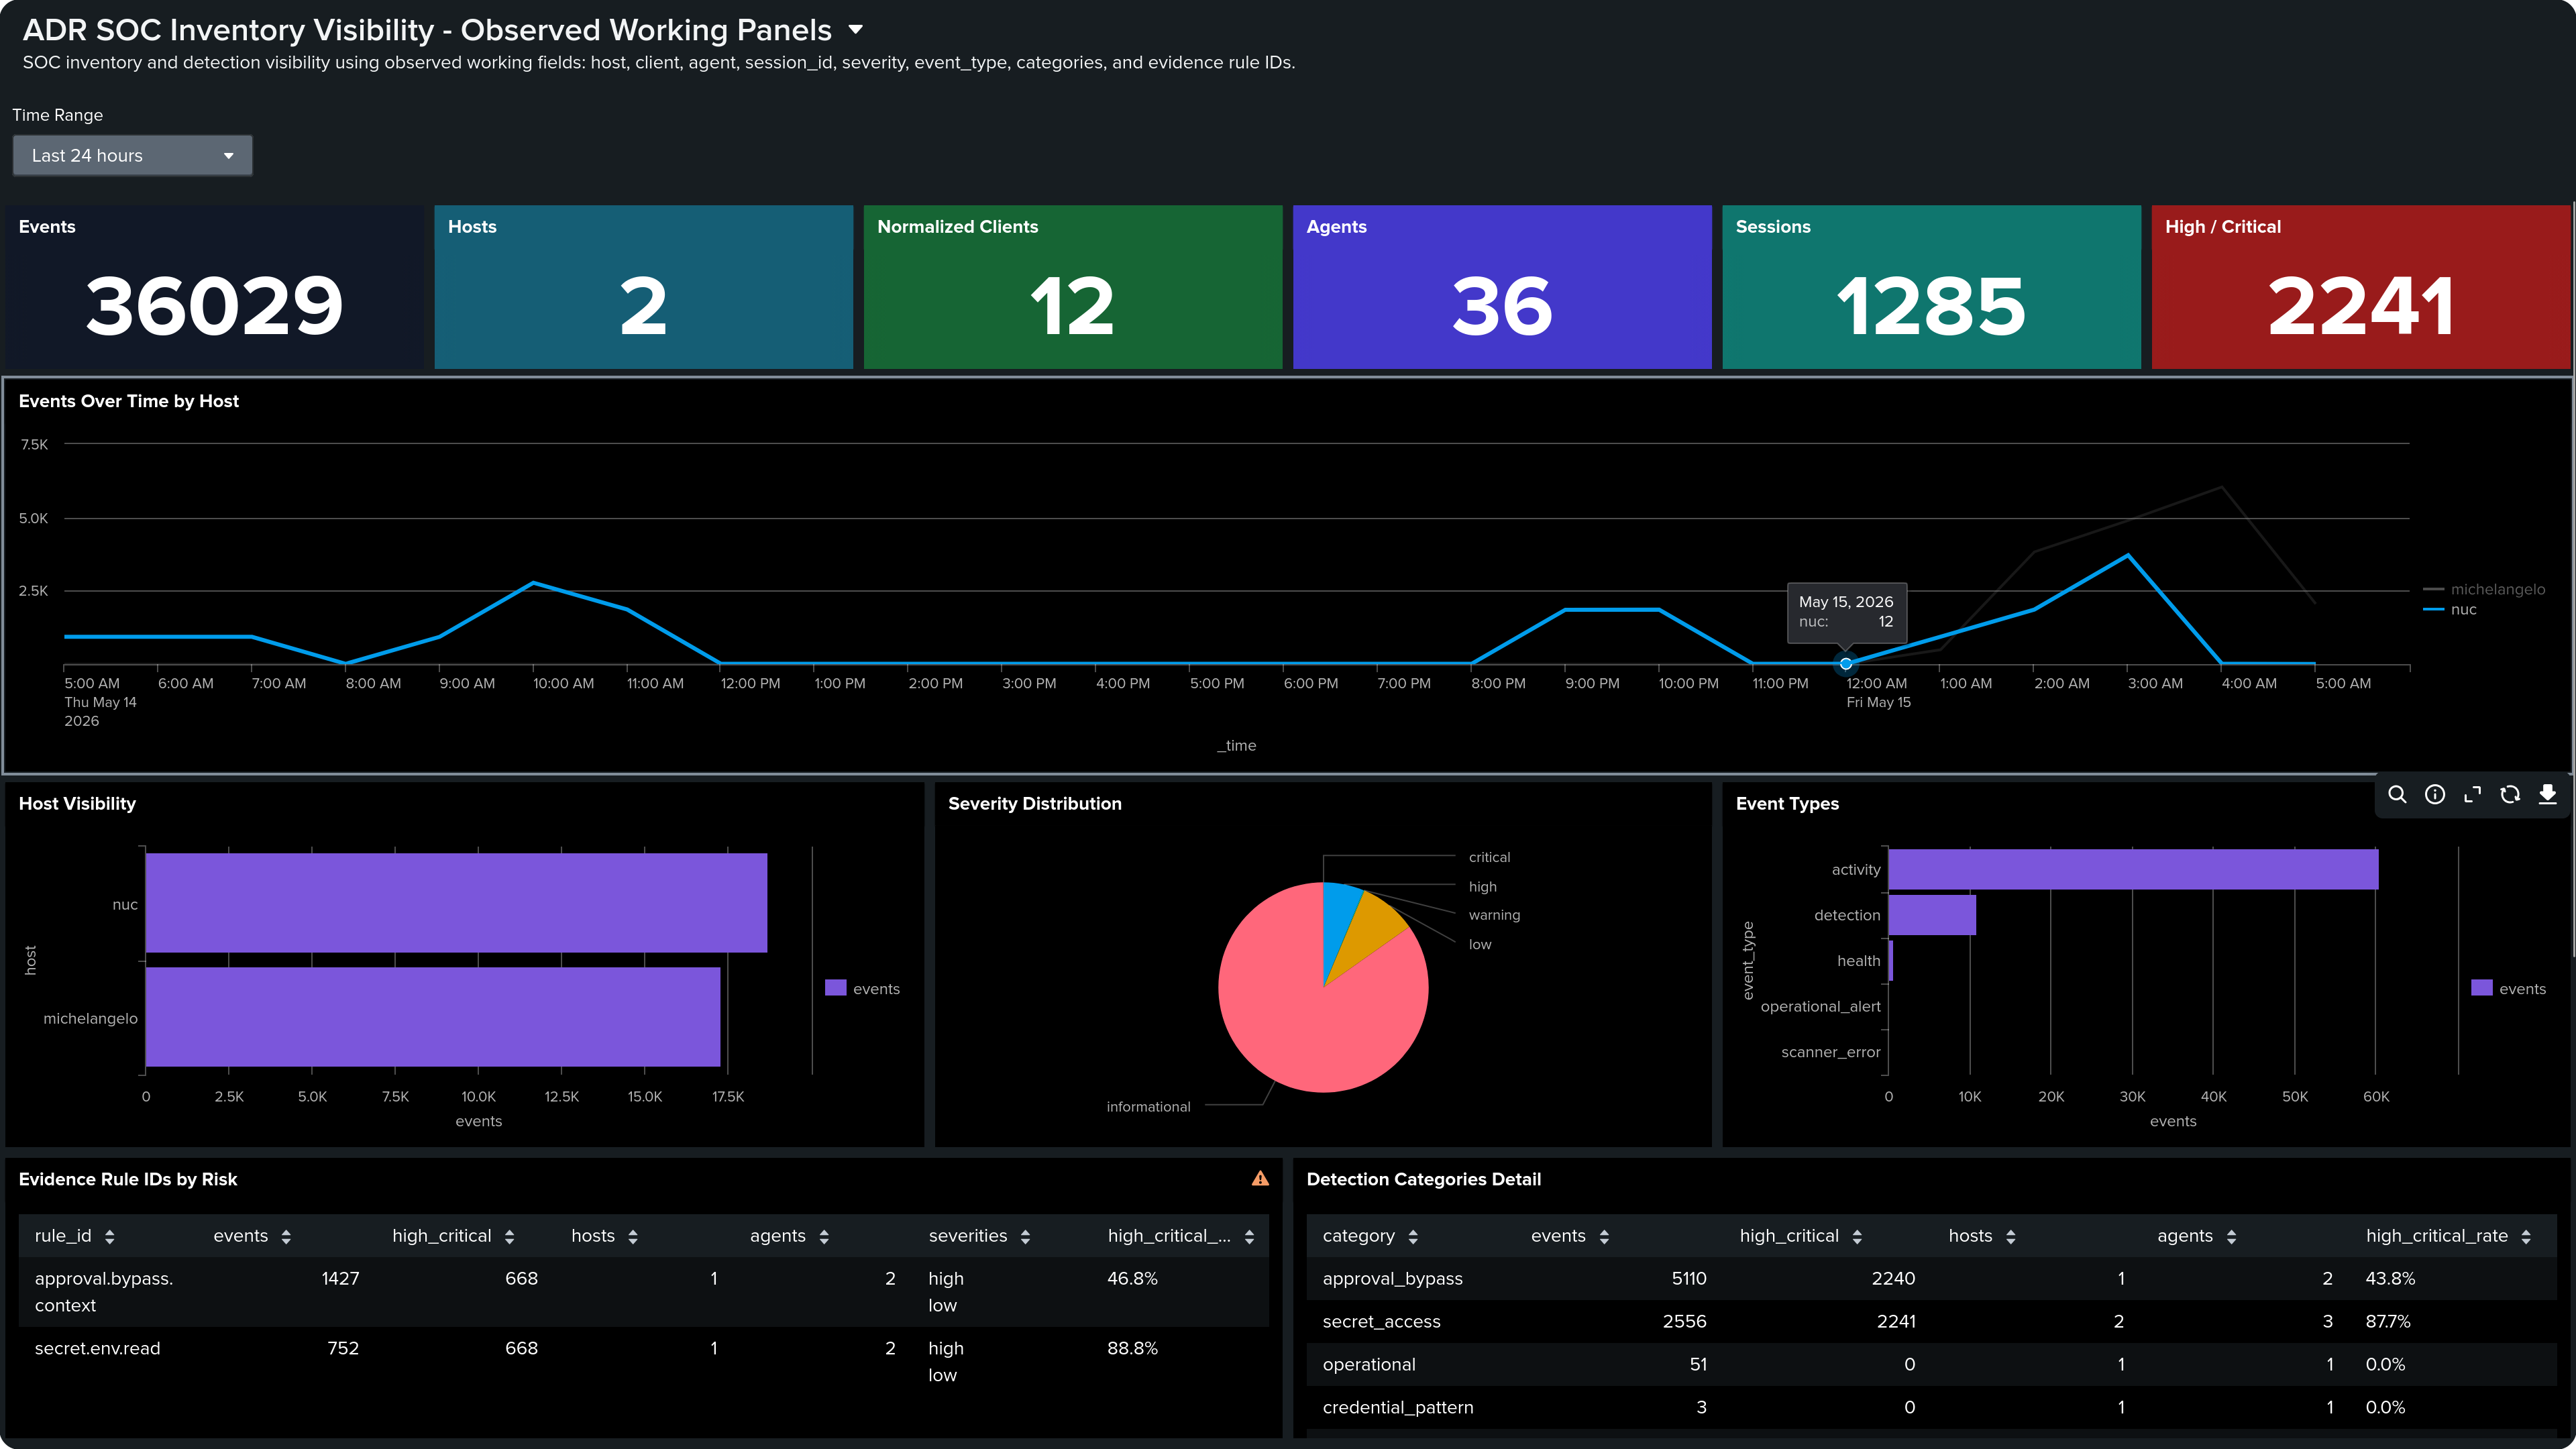Click the warning label in Severity Distribution
Screen dimensions: 2576x1449
tap(1494, 915)
